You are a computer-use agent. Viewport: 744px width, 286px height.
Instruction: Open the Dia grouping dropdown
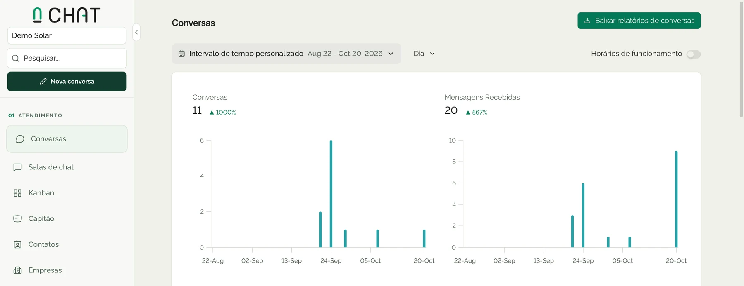click(424, 54)
